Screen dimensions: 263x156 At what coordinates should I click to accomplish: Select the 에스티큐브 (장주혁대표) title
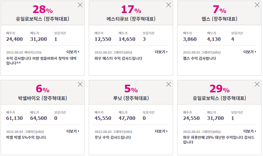131,19
